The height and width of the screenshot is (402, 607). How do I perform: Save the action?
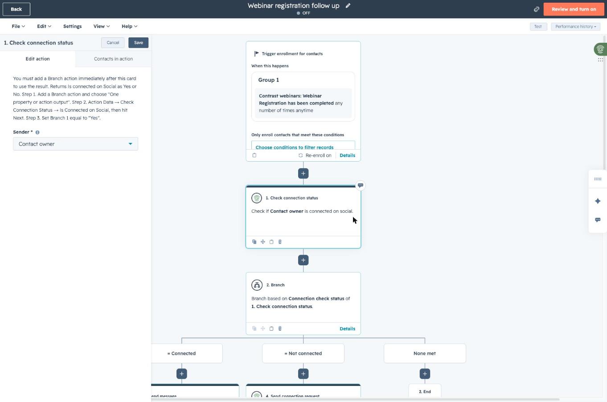pyautogui.click(x=139, y=43)
